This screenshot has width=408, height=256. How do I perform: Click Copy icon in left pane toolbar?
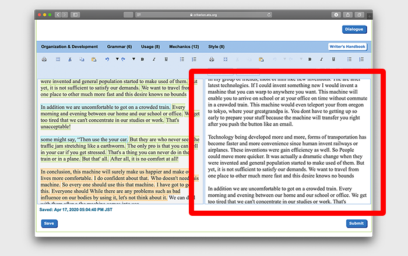coord(82,59)
